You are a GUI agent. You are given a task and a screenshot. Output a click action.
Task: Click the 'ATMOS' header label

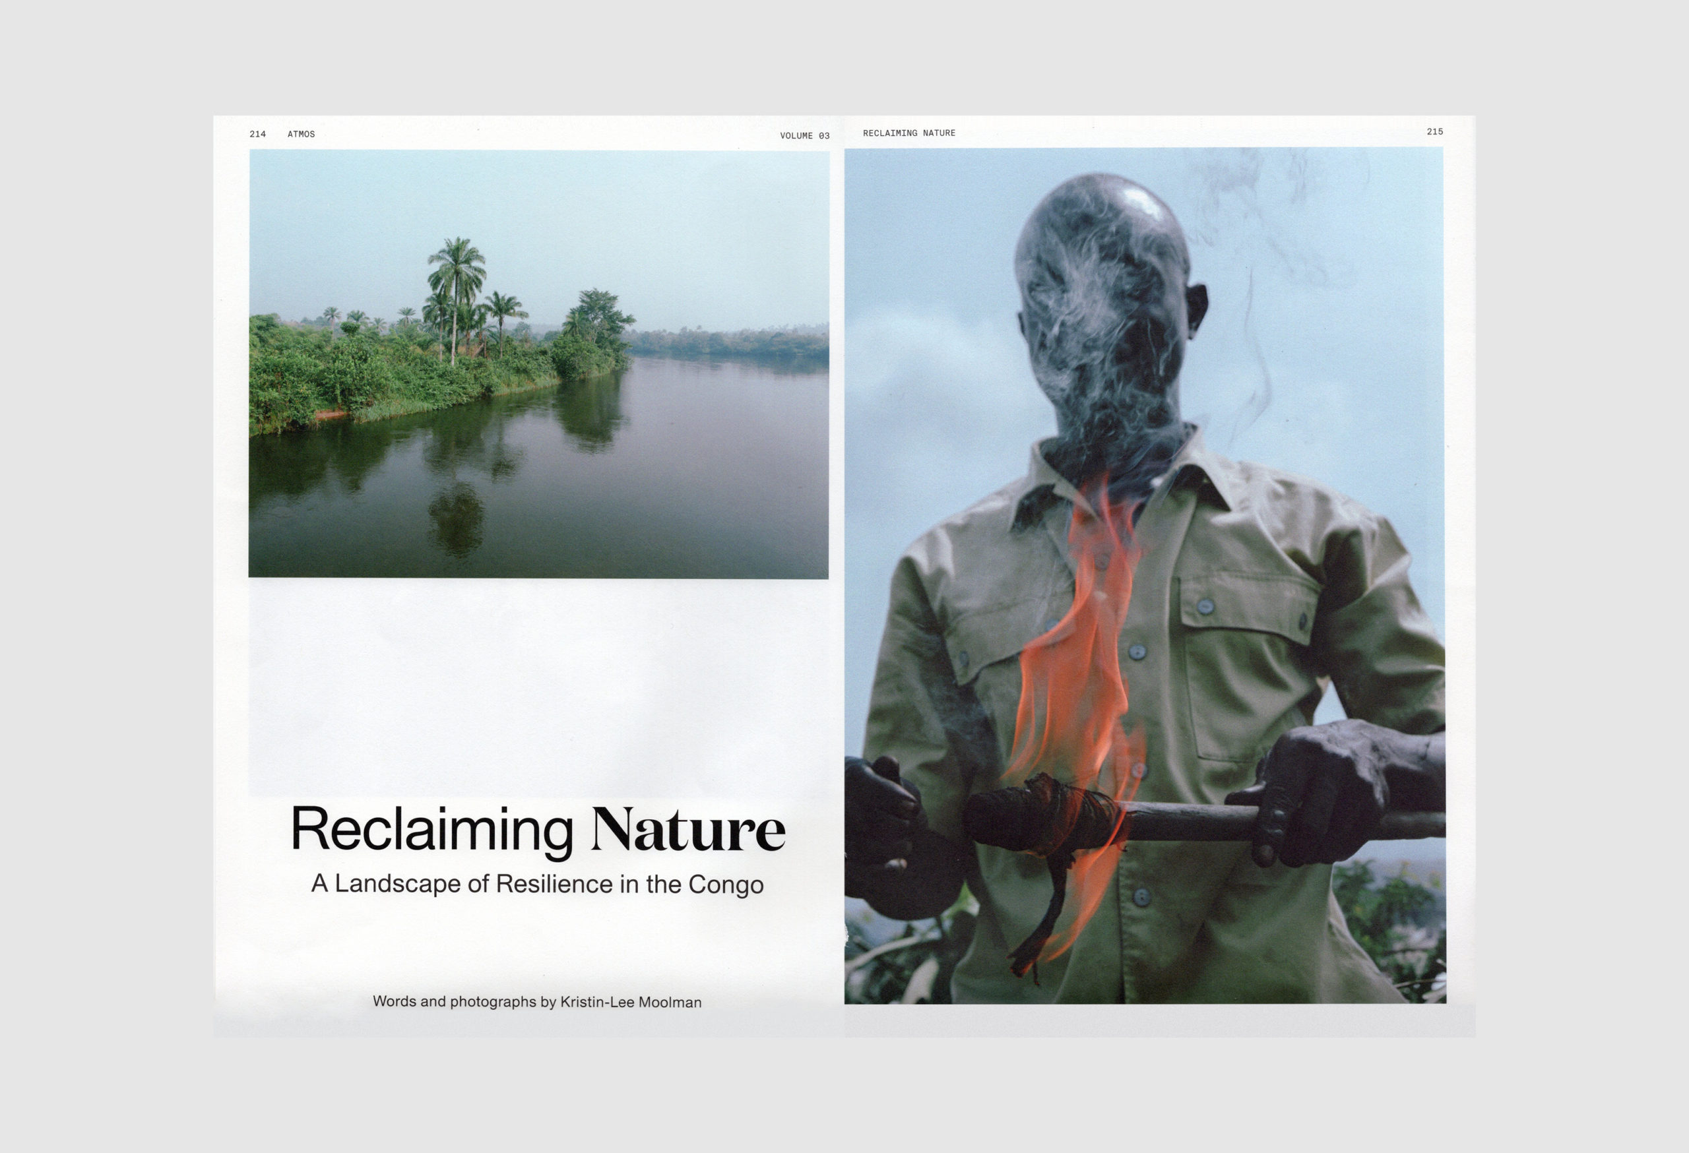tap(301, 135)
